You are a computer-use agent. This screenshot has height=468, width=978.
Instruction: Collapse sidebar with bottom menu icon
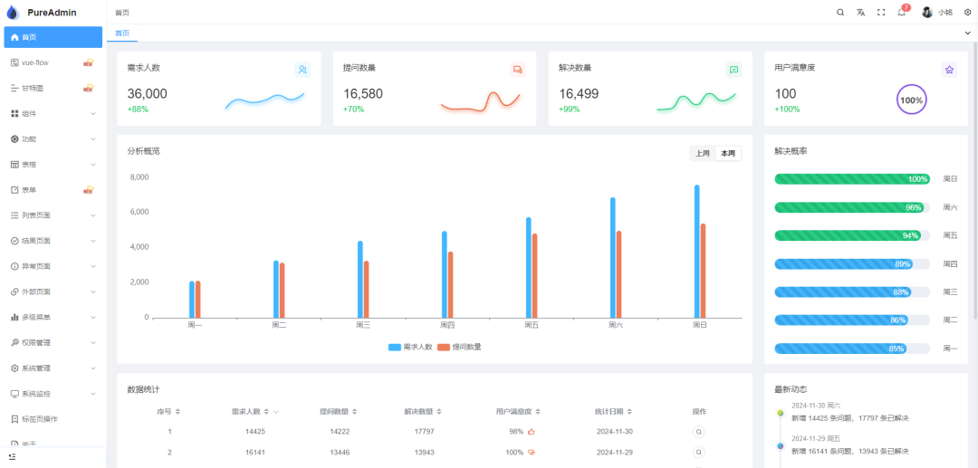click(13, 457)
